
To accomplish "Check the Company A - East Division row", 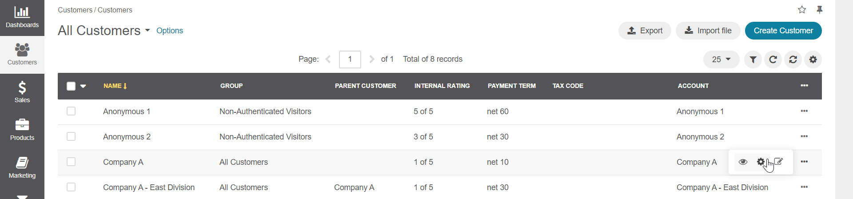I will [x=71, y=187].
